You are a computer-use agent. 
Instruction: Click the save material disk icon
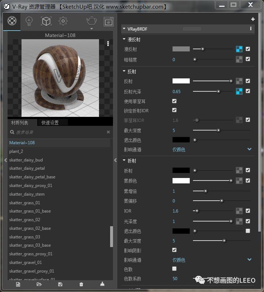tap(60, 284)
